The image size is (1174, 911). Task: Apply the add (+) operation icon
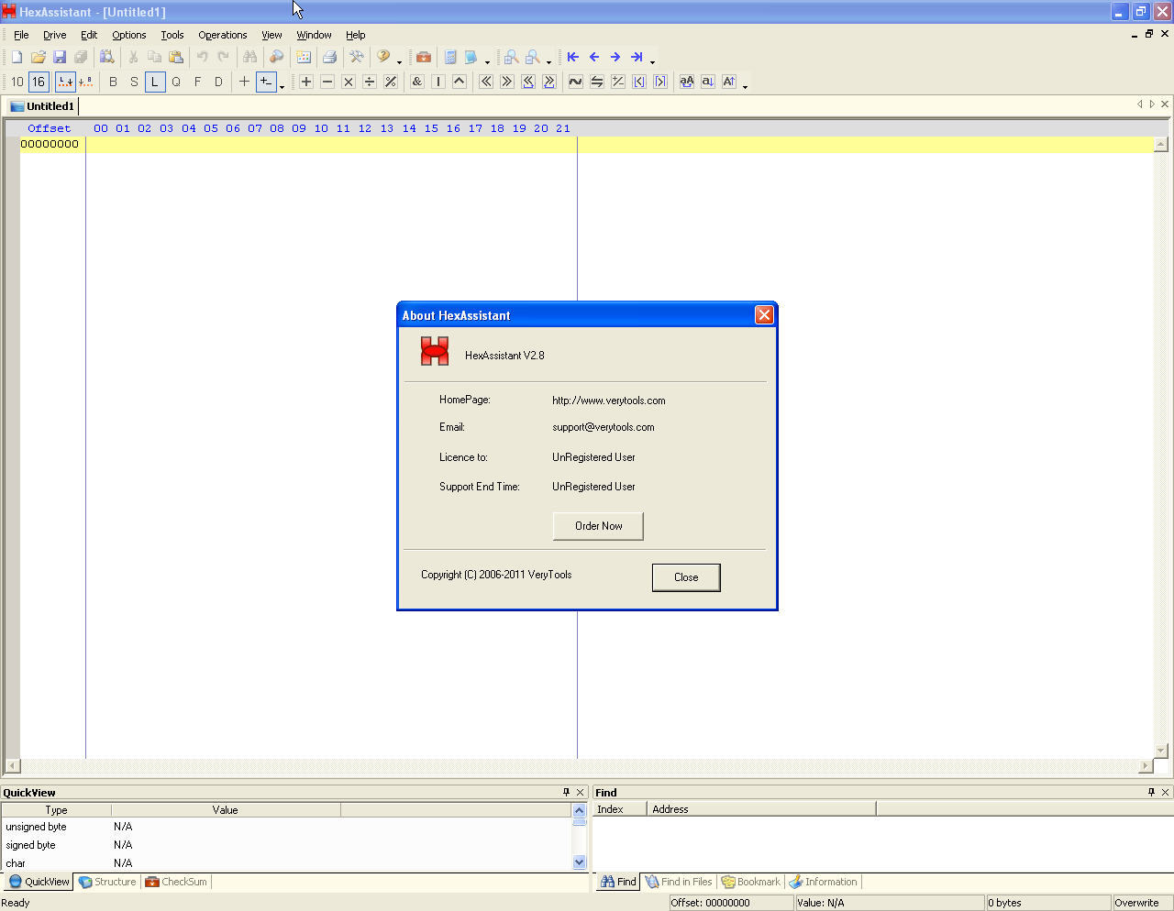tap(305, 82)
